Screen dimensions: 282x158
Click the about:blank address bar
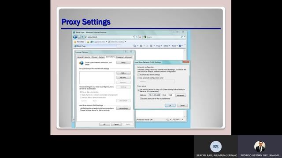coord(109,37)
